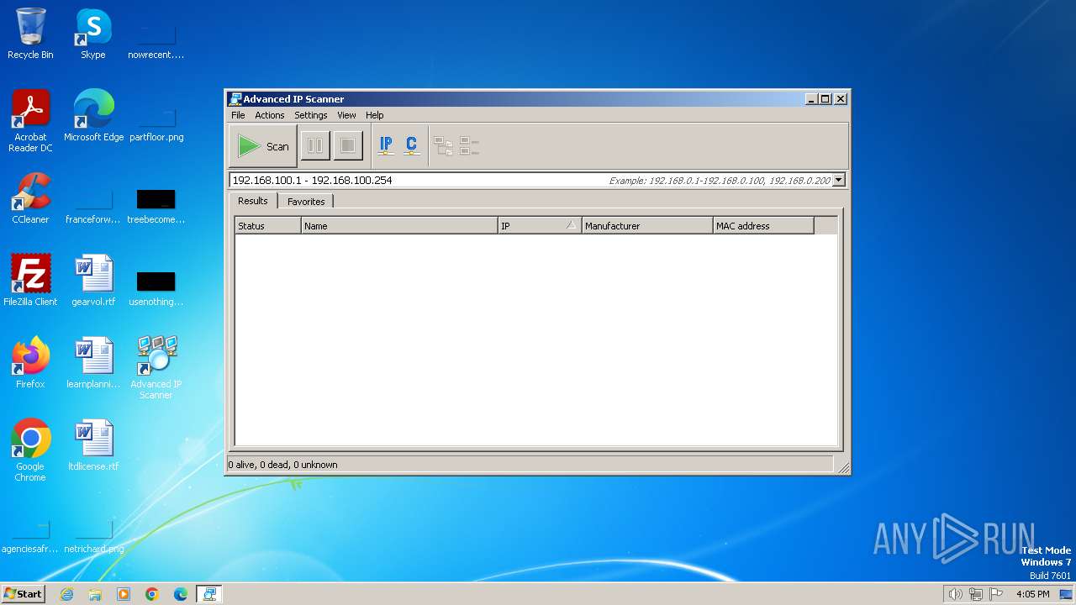Sort results by Name column
This screenshot has width=1076, height=605.
click(399, 225)
